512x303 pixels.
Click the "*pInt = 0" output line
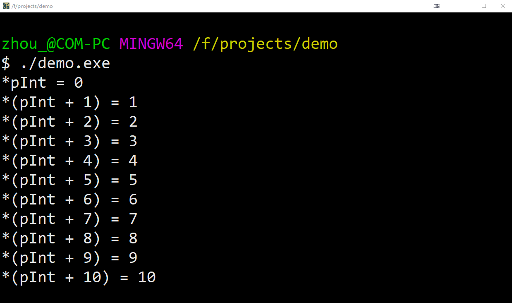coord(42,83)
